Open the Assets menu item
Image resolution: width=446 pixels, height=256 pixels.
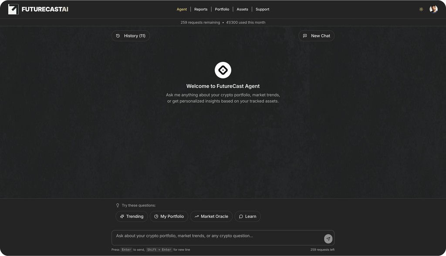click(242, 9)
